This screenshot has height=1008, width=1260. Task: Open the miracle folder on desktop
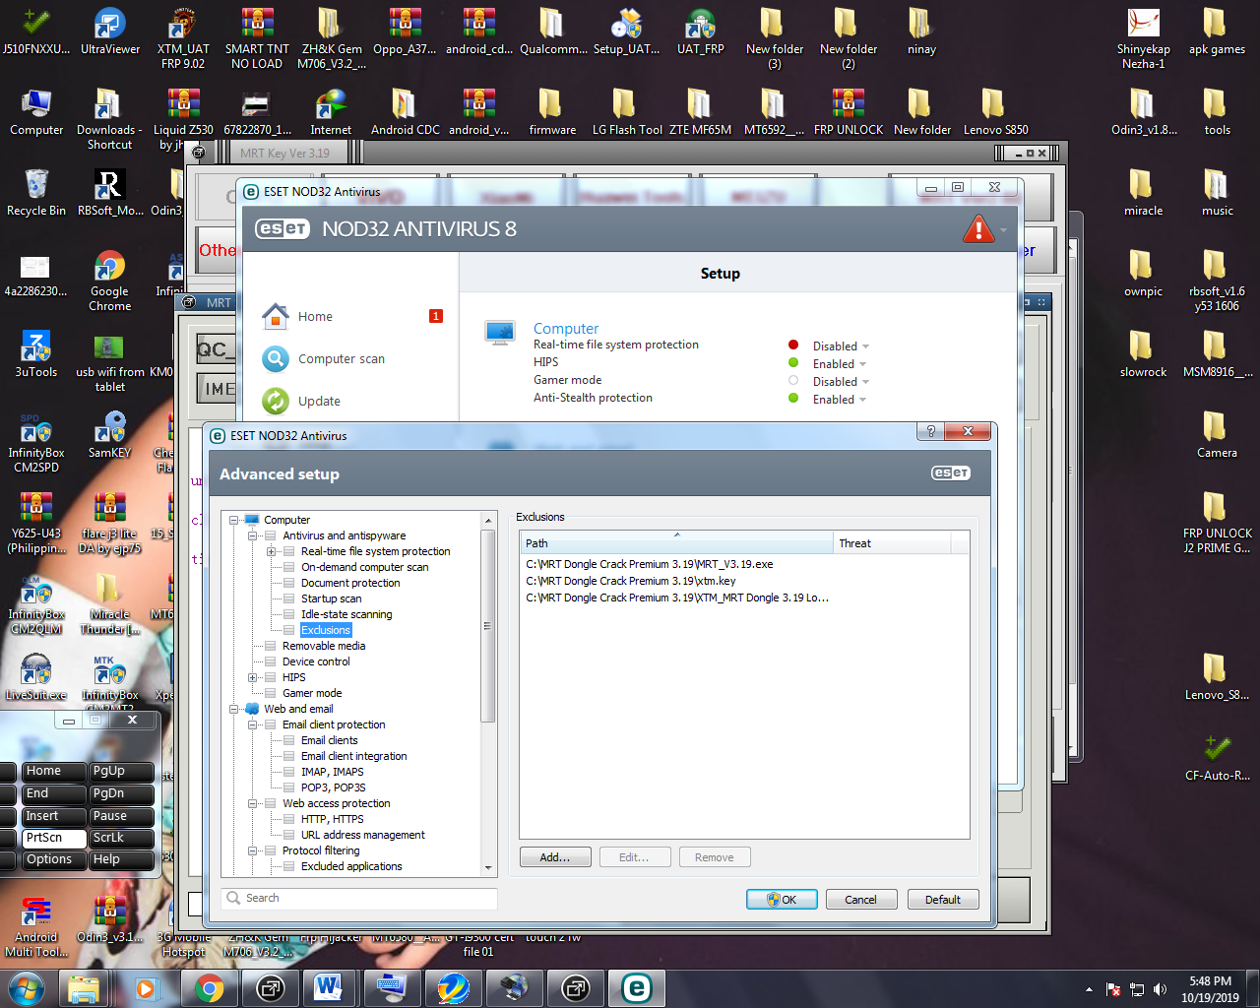[1143, 192]
